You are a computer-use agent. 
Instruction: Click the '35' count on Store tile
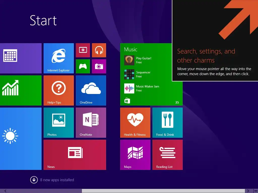(x=177, y=103)
